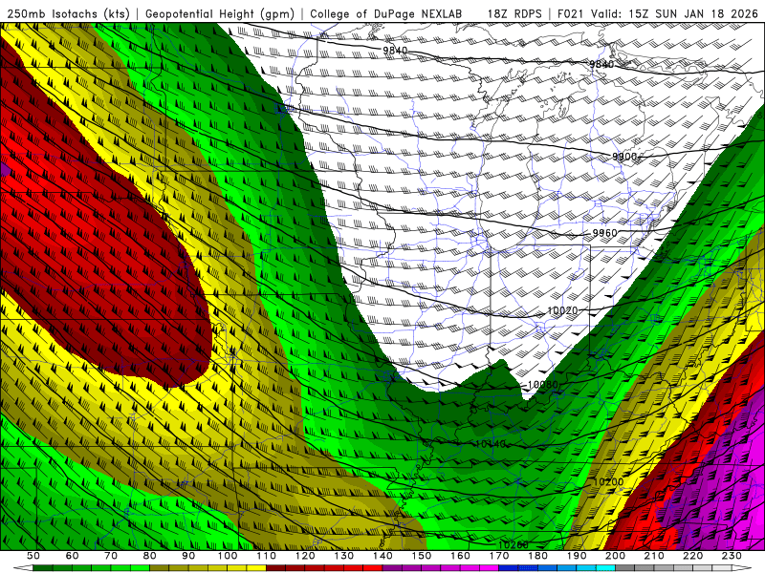The image size is (765, 573).
Task: Click the 'Geopotential Height (gpm)' title text
Action: tap(220, 14)
